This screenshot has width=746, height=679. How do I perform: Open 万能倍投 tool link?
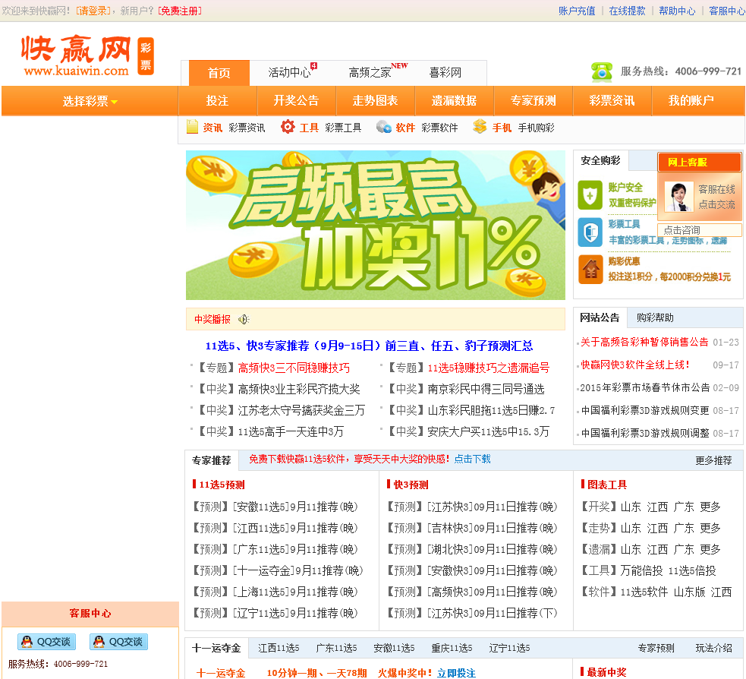click(641, 570)
